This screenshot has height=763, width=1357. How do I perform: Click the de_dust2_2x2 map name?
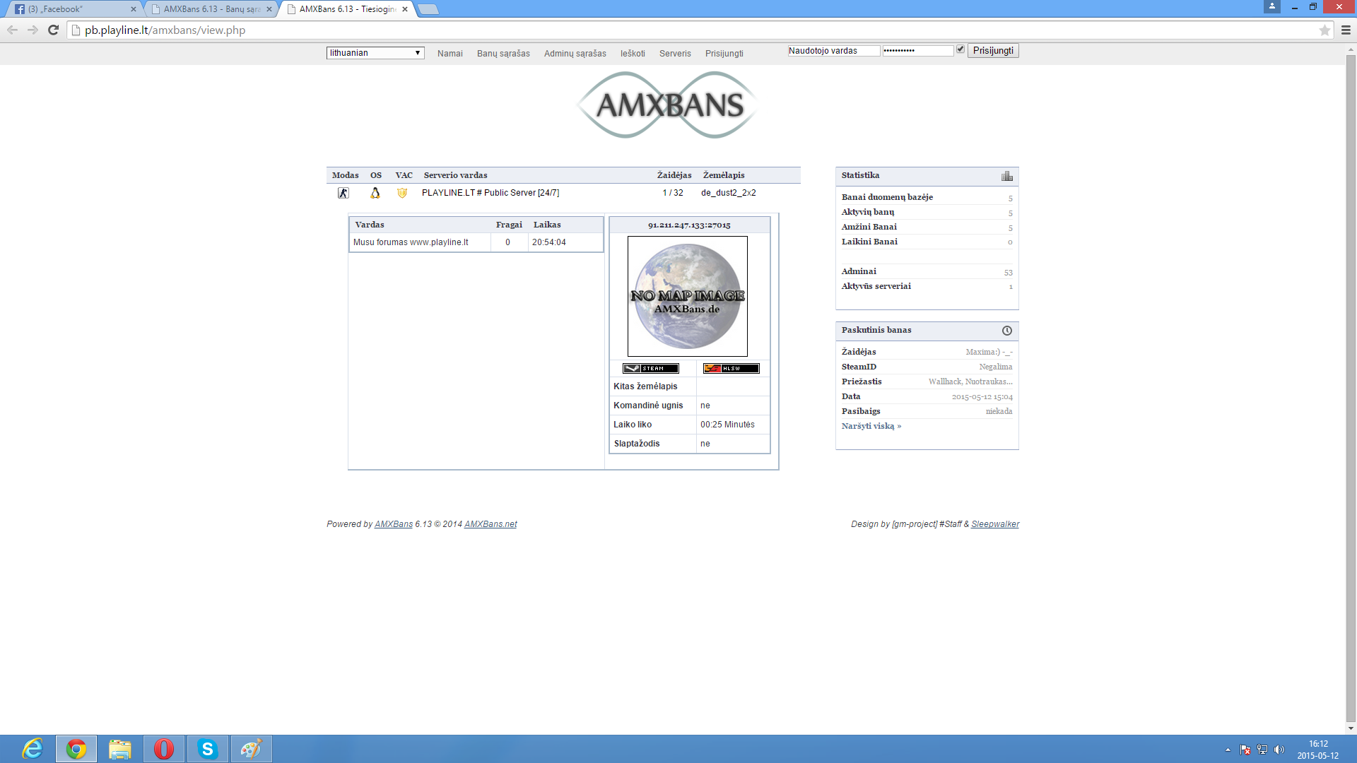(x=729, y=193)
